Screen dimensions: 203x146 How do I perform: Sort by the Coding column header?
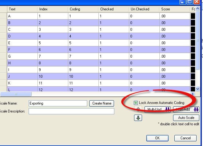tap(83, 9)
